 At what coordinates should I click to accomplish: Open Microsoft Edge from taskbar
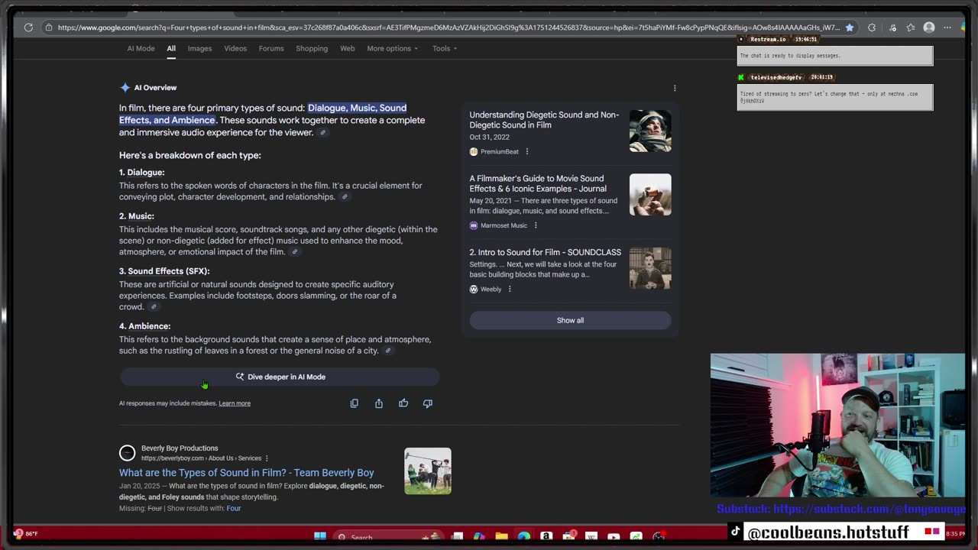(x=523, y=537)
